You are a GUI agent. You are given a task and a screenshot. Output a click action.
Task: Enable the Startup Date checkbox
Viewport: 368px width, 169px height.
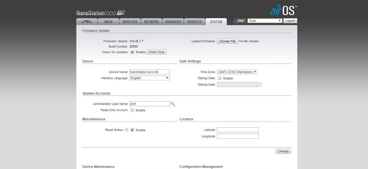tap(220, 78)
